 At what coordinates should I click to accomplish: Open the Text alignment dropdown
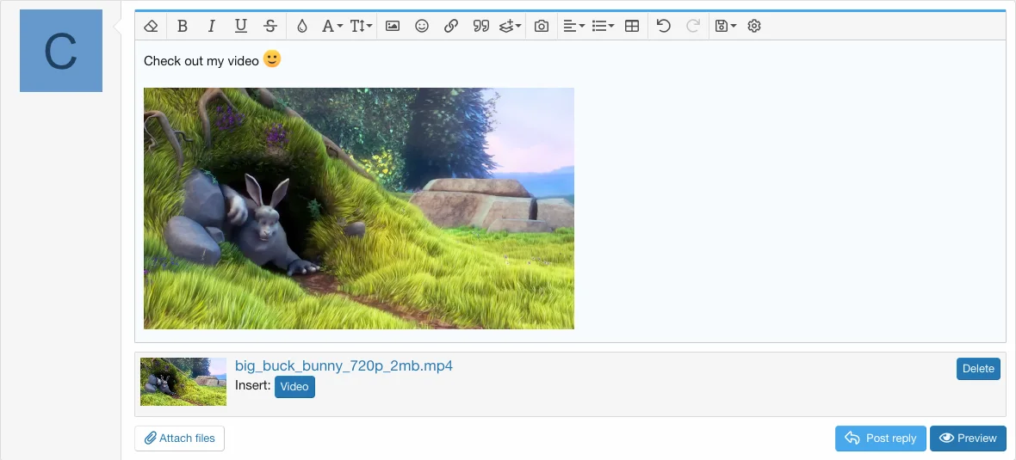(573, 26)
